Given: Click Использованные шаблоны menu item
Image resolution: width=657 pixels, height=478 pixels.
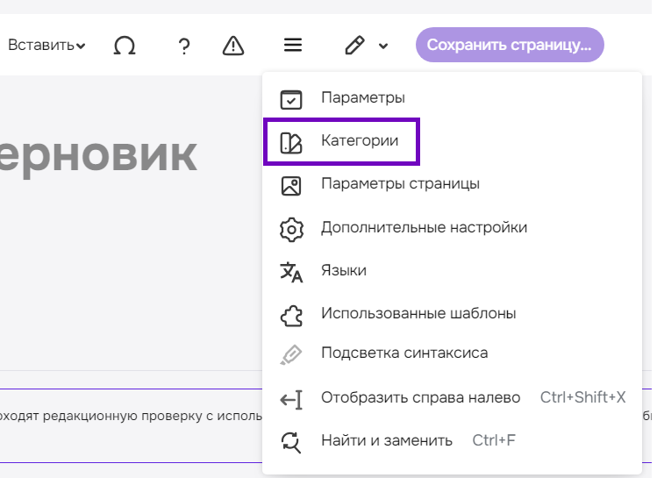Looking at the screenshot, I should tap(418, 313).
